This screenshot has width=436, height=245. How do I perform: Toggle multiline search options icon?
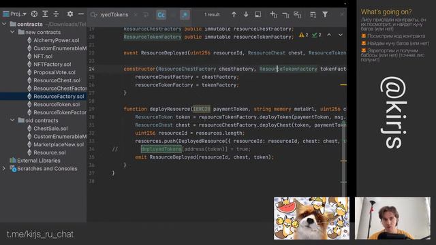pyautogui.click(x=313, y=14)
